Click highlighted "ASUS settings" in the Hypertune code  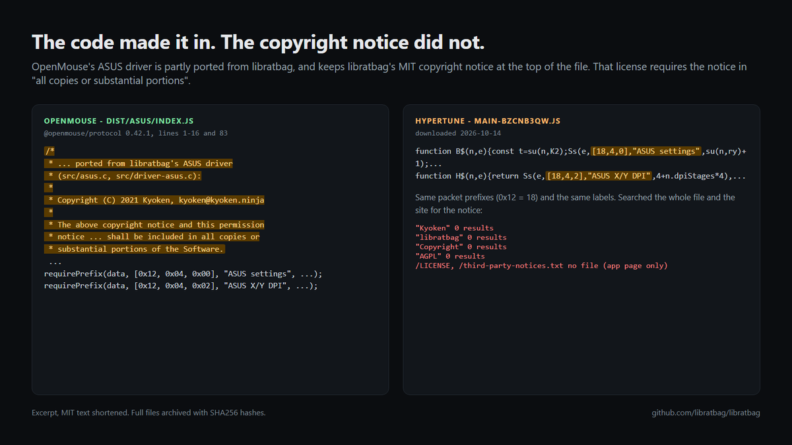click(x=667, y=151)
